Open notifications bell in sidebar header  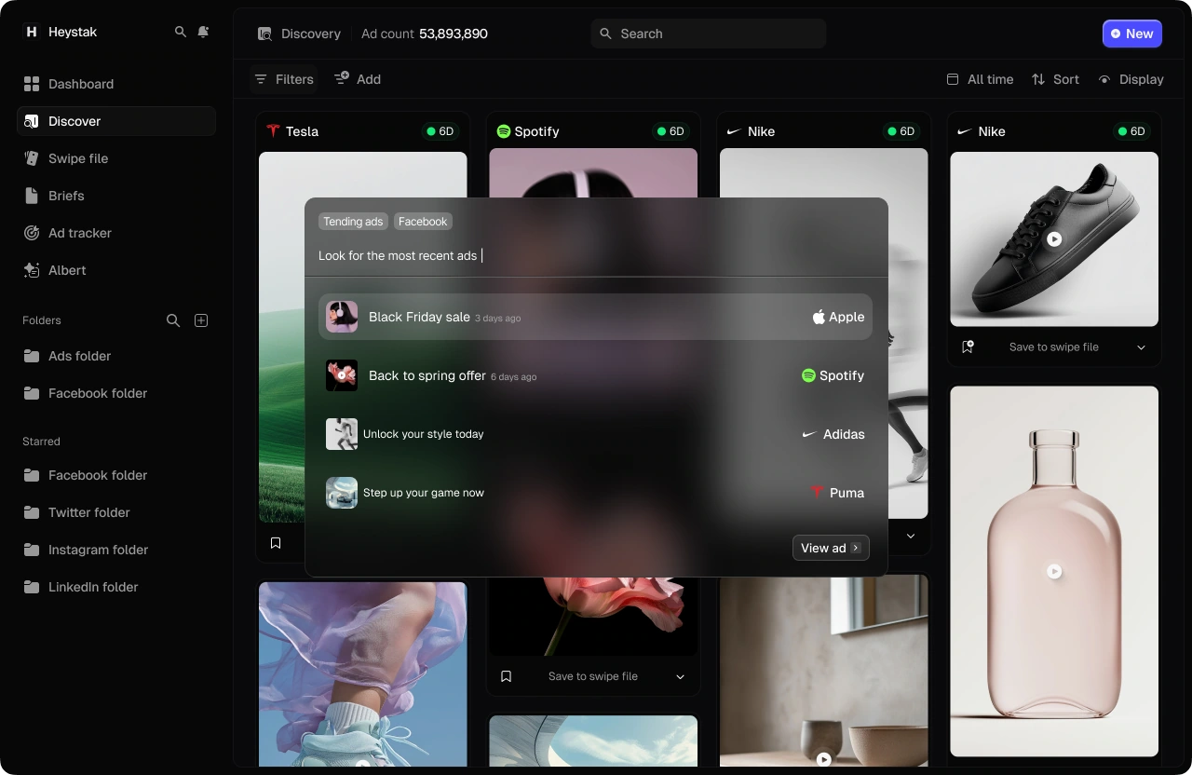pyautogui.click(x=204, y=32)
